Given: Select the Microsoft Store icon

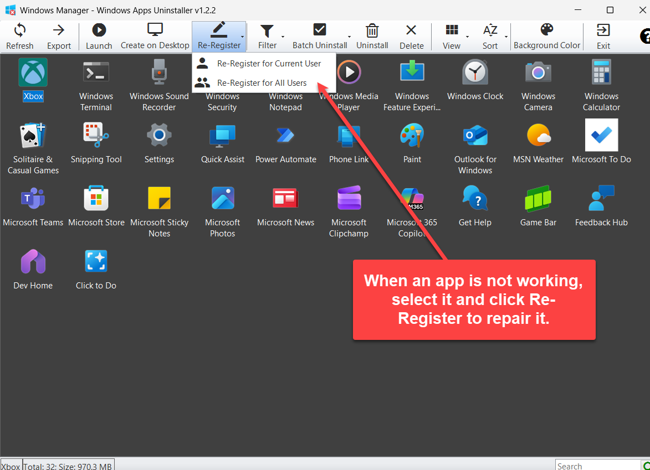Looking at the screenshot, I should click(96, 198).
